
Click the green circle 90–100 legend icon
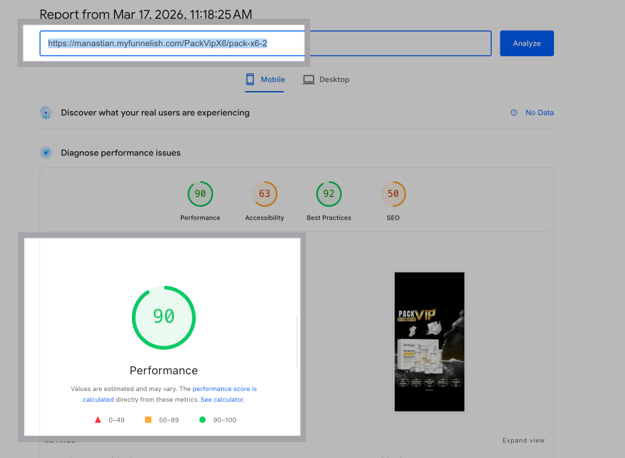tap(202, 420)
